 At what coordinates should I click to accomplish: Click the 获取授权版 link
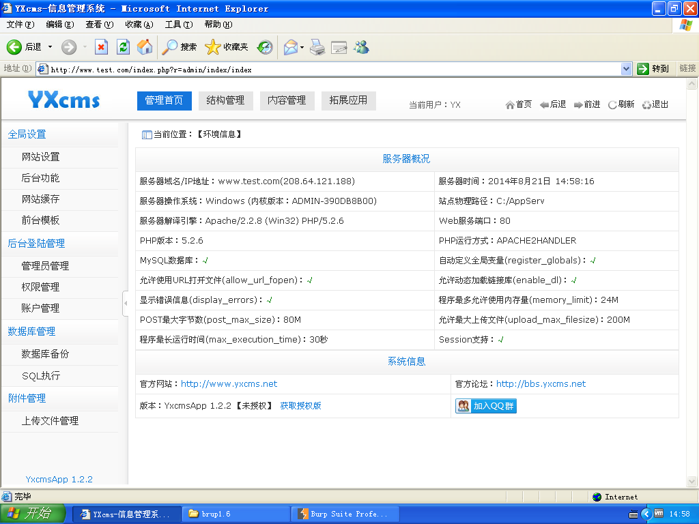pos(300,405)
